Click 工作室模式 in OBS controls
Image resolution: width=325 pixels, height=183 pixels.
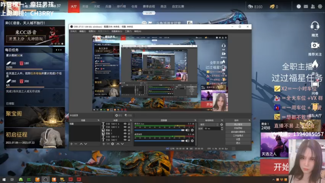point(238,136)
